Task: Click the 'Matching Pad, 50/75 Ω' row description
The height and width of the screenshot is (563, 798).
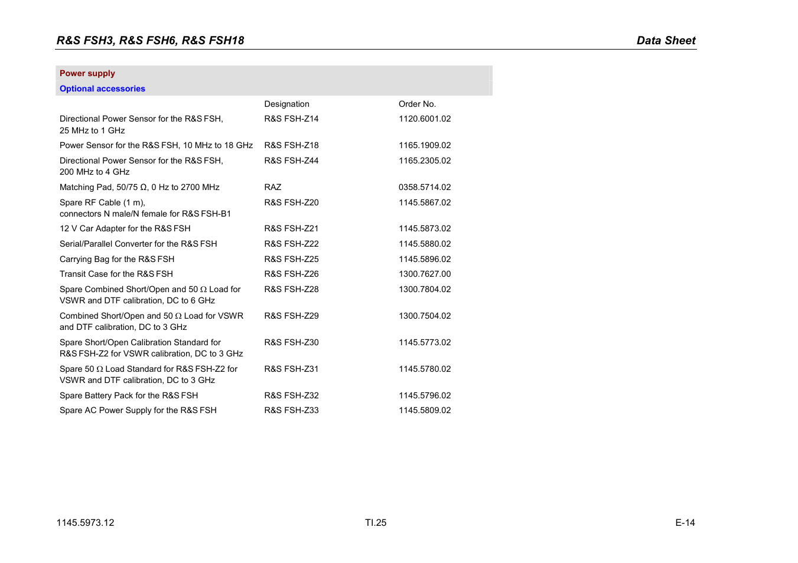Action: click(139, 187)
